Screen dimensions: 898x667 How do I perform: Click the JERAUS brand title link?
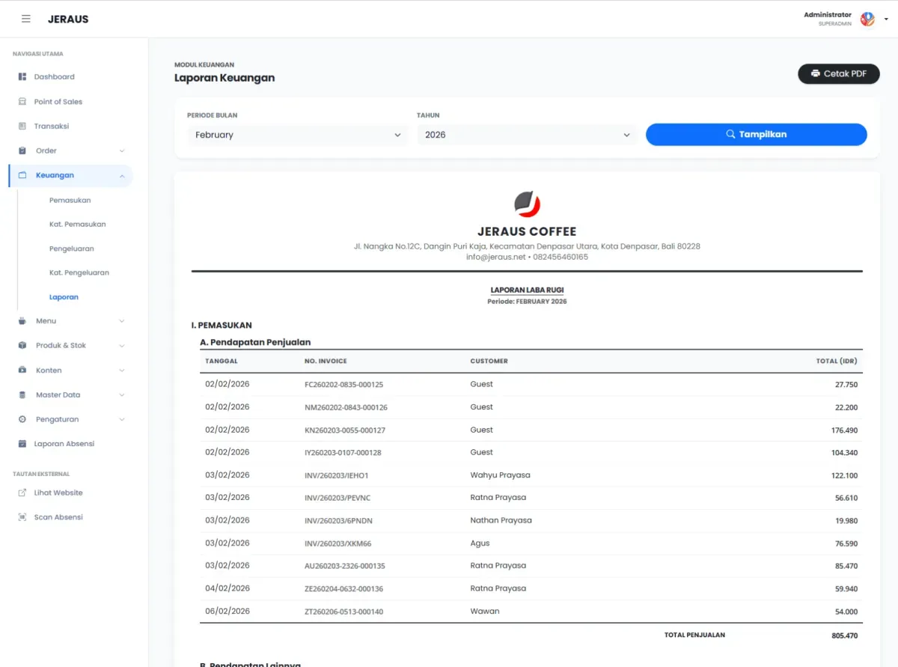tap(68, 19)
